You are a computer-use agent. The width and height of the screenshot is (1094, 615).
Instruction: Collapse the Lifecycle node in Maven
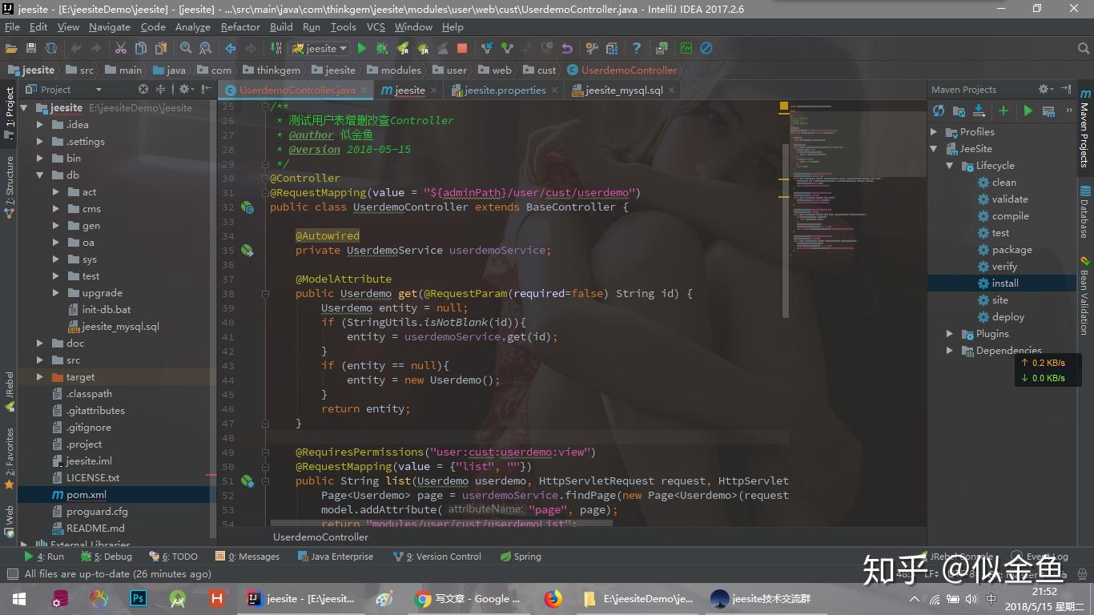pos(950,166)
